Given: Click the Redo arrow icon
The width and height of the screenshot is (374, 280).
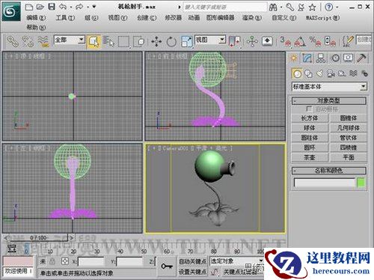Looking at the screenshot, I should pyautogui.click(x=79, y=7).
